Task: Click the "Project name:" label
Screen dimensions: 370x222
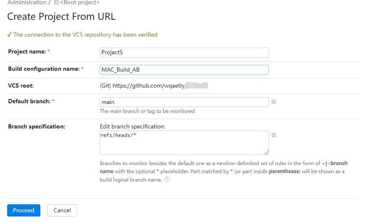Action: [x=27, y=52]
